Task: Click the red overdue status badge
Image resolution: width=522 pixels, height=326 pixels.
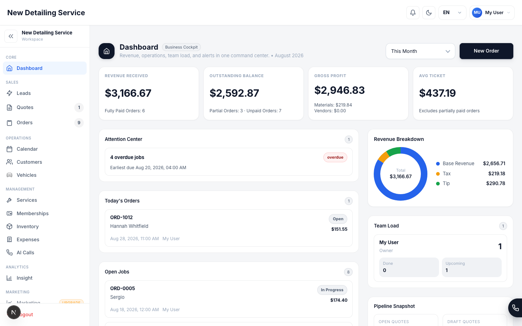Action: (335, 158)
